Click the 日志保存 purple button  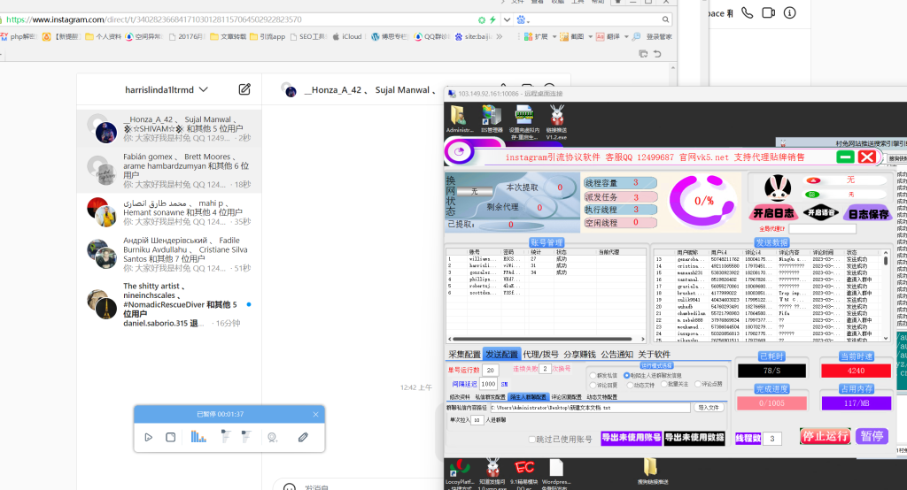coord(868,214)
